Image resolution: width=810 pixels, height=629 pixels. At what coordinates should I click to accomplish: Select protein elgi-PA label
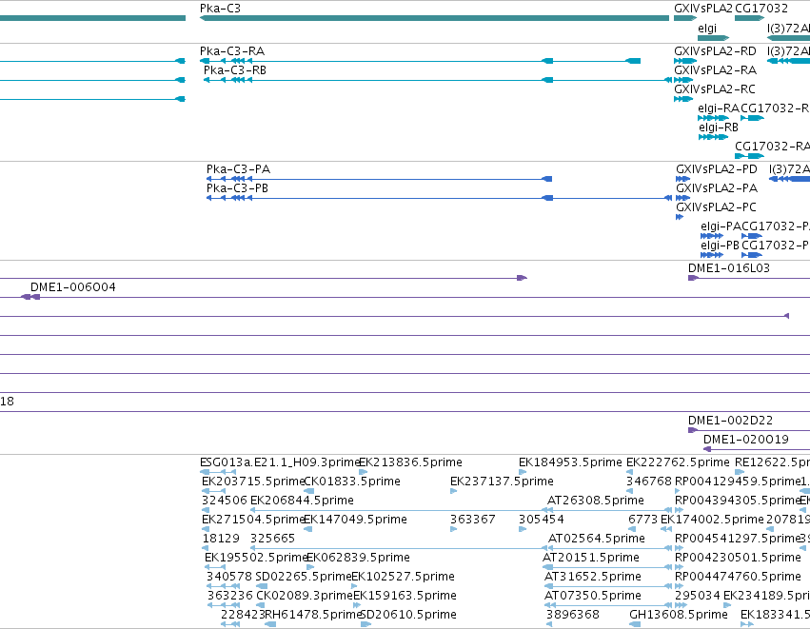[x=721, y=226]
